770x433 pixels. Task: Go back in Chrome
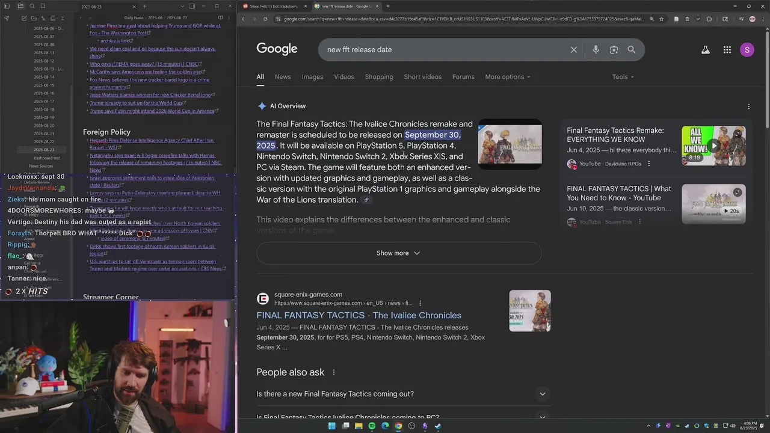pos(243,19)
